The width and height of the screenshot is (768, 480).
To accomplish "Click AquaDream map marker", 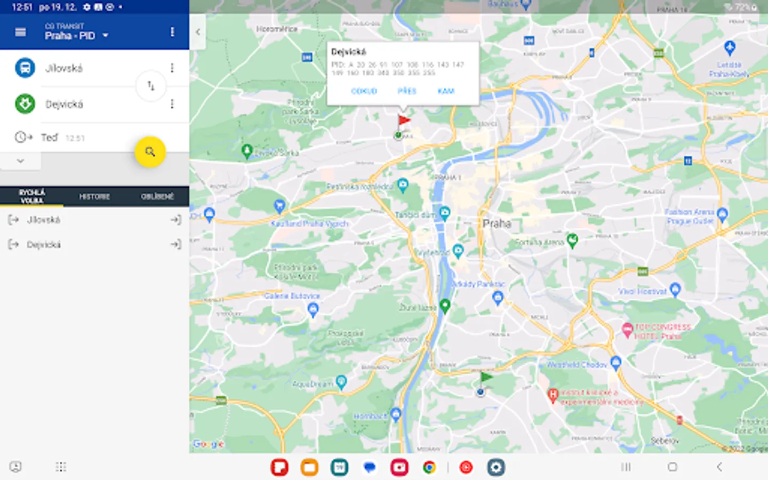I will coord(341,382).
